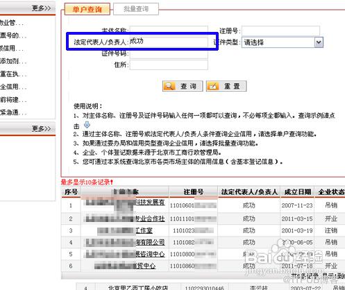This screenshot has height=290, width=345.
Task: Switch to the 批量查询 tab
Action: click(x=136, y=9)
